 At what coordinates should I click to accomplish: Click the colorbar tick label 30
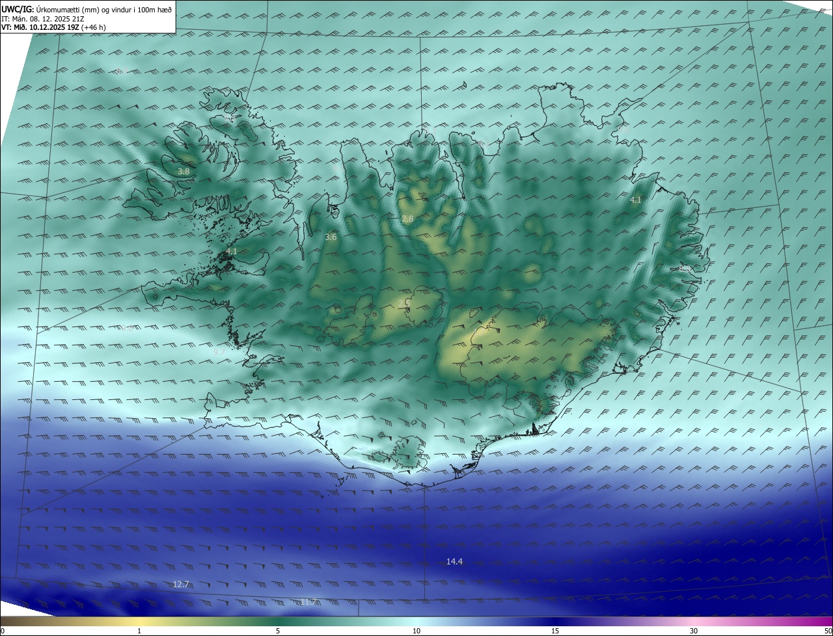point(694,631)
